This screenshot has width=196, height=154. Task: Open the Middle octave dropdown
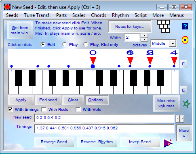(173, 44)
